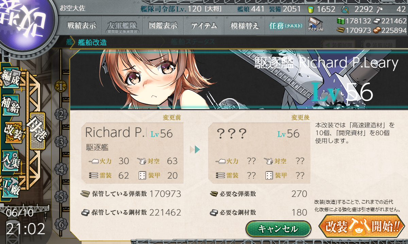408x244 pixels.
Task: Click the ??? remodel result ship card
Action: coord(259,153)
